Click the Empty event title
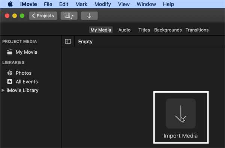 point(85,42)
